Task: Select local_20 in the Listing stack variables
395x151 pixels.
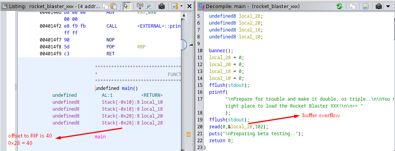Action: click(152, 116)
